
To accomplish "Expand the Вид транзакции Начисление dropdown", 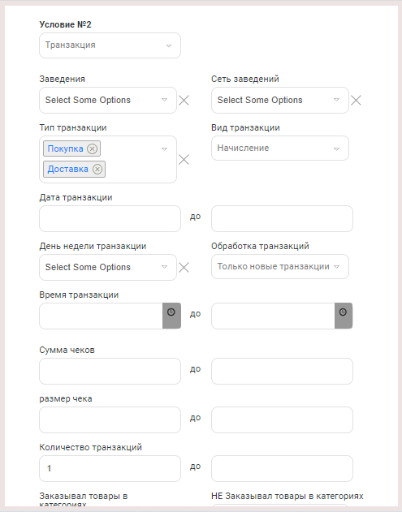I will tap(280, 148).
